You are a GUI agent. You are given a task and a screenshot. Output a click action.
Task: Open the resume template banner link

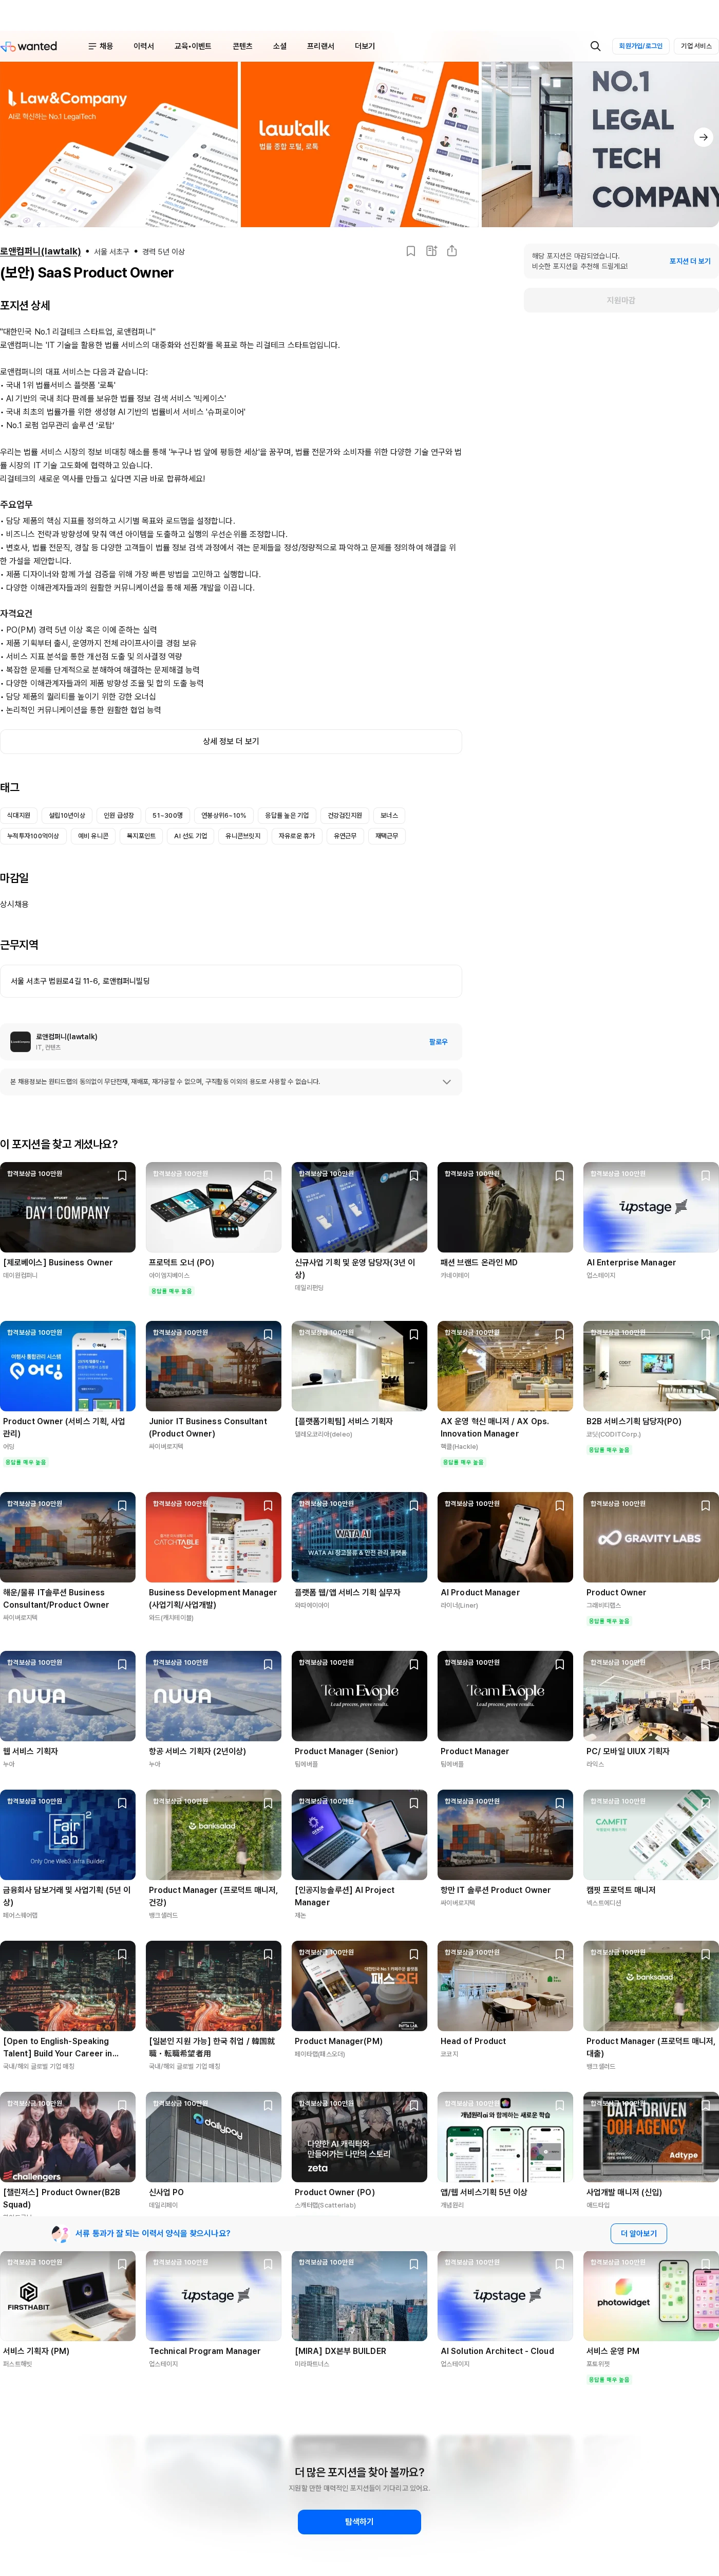click(153, 2233)
